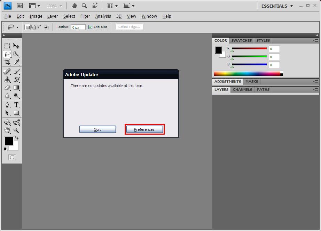The width and height of the screenshot is (321, 231).
Task: Select the 3D Orbit tool
Action: tap(16, 122)
